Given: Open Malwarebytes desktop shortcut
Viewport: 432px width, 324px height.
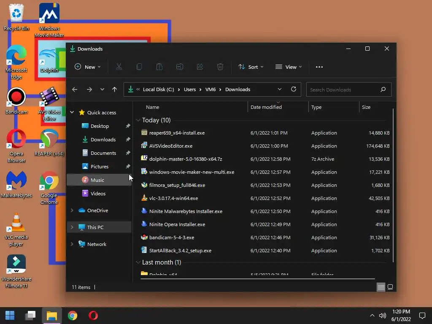Looking at the screenshot, I should [16, 185].
